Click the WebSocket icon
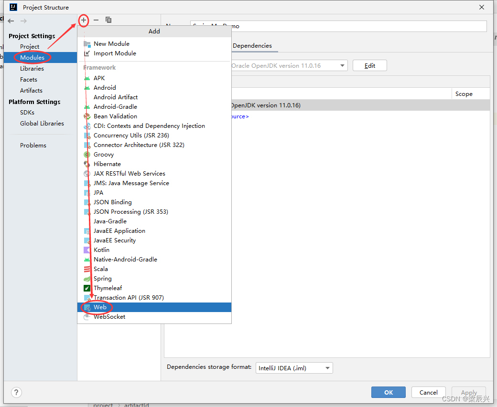The image size is (497, 407). point(87,317)
